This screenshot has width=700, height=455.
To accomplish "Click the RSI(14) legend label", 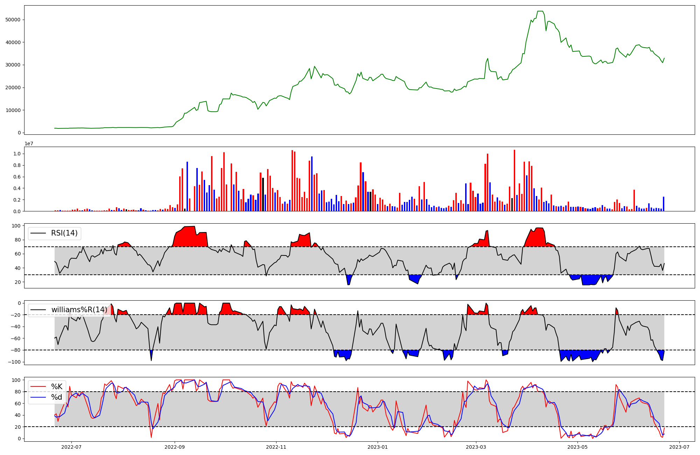I will [x=64, y=233].
